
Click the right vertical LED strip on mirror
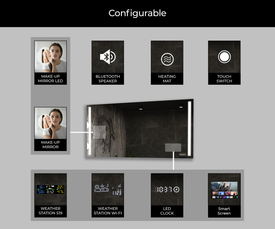click(x=189, y=128)
